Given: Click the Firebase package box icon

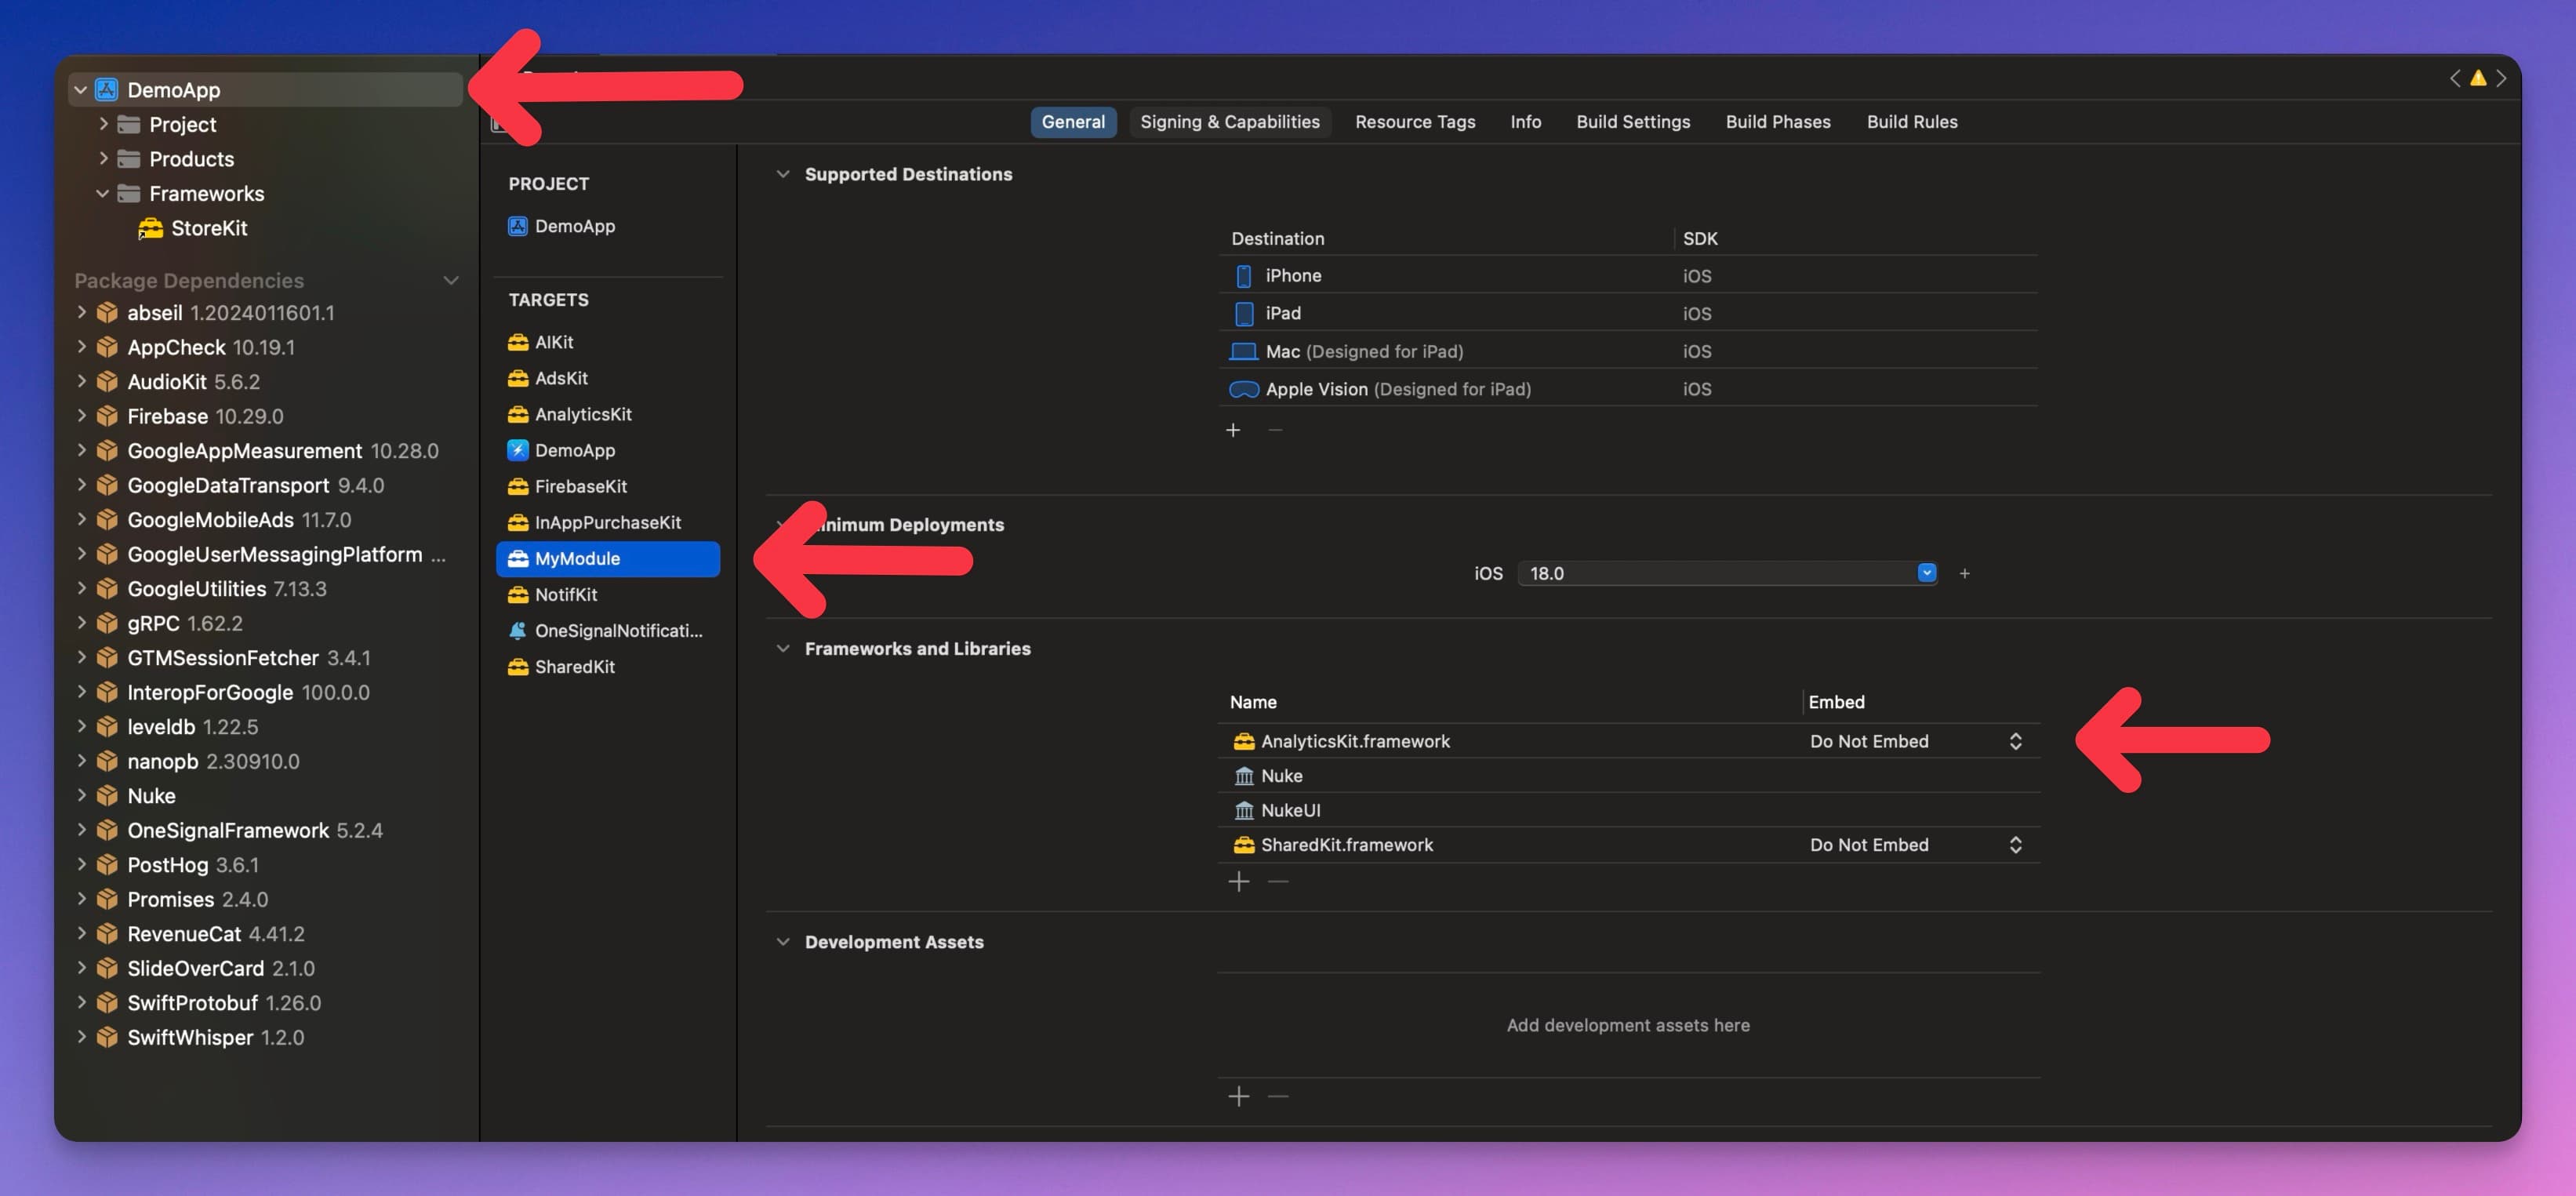Looking at the screenshot, I should (x=107, y=417).
